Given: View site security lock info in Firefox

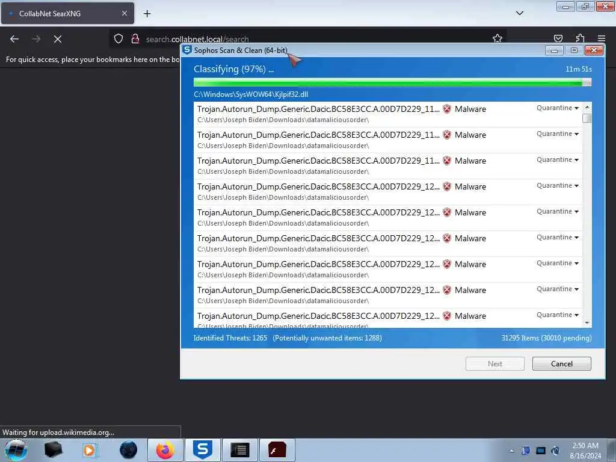Looking at the screenshot, I should 135,39.
